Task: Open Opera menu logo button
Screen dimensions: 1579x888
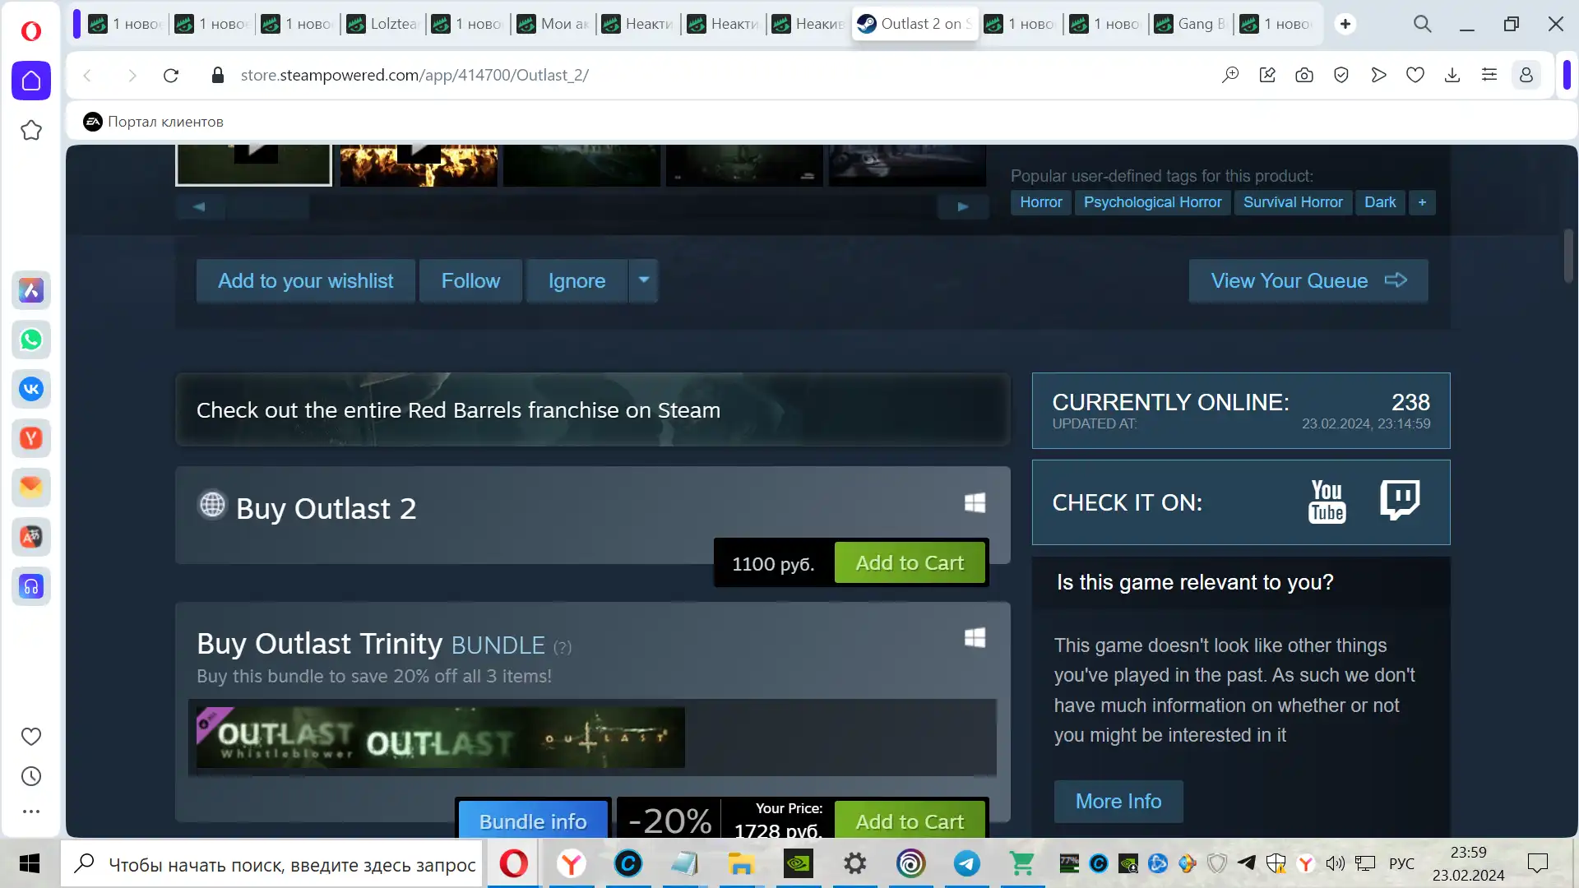Action: pos(31,31)
